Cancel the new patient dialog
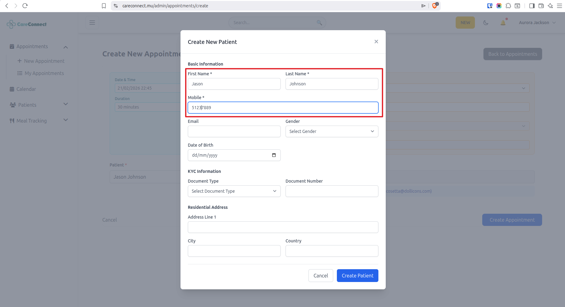This screenshot has width=565, height=307. 321,276
